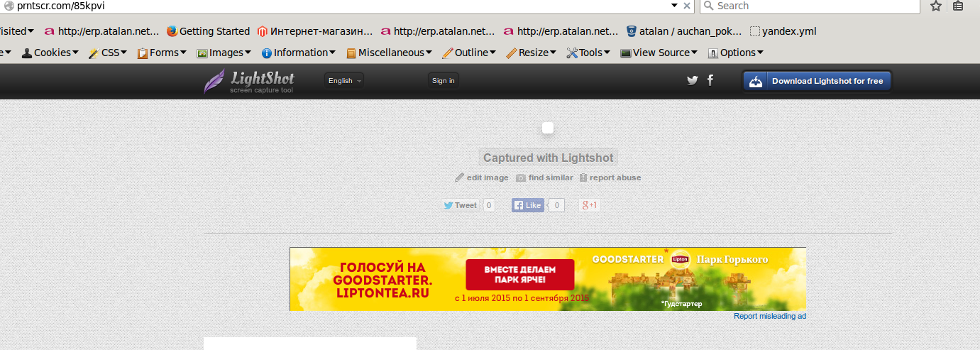Click the Sign in button
The width and height of the screenshot is (980, 350).
point(444,81)
